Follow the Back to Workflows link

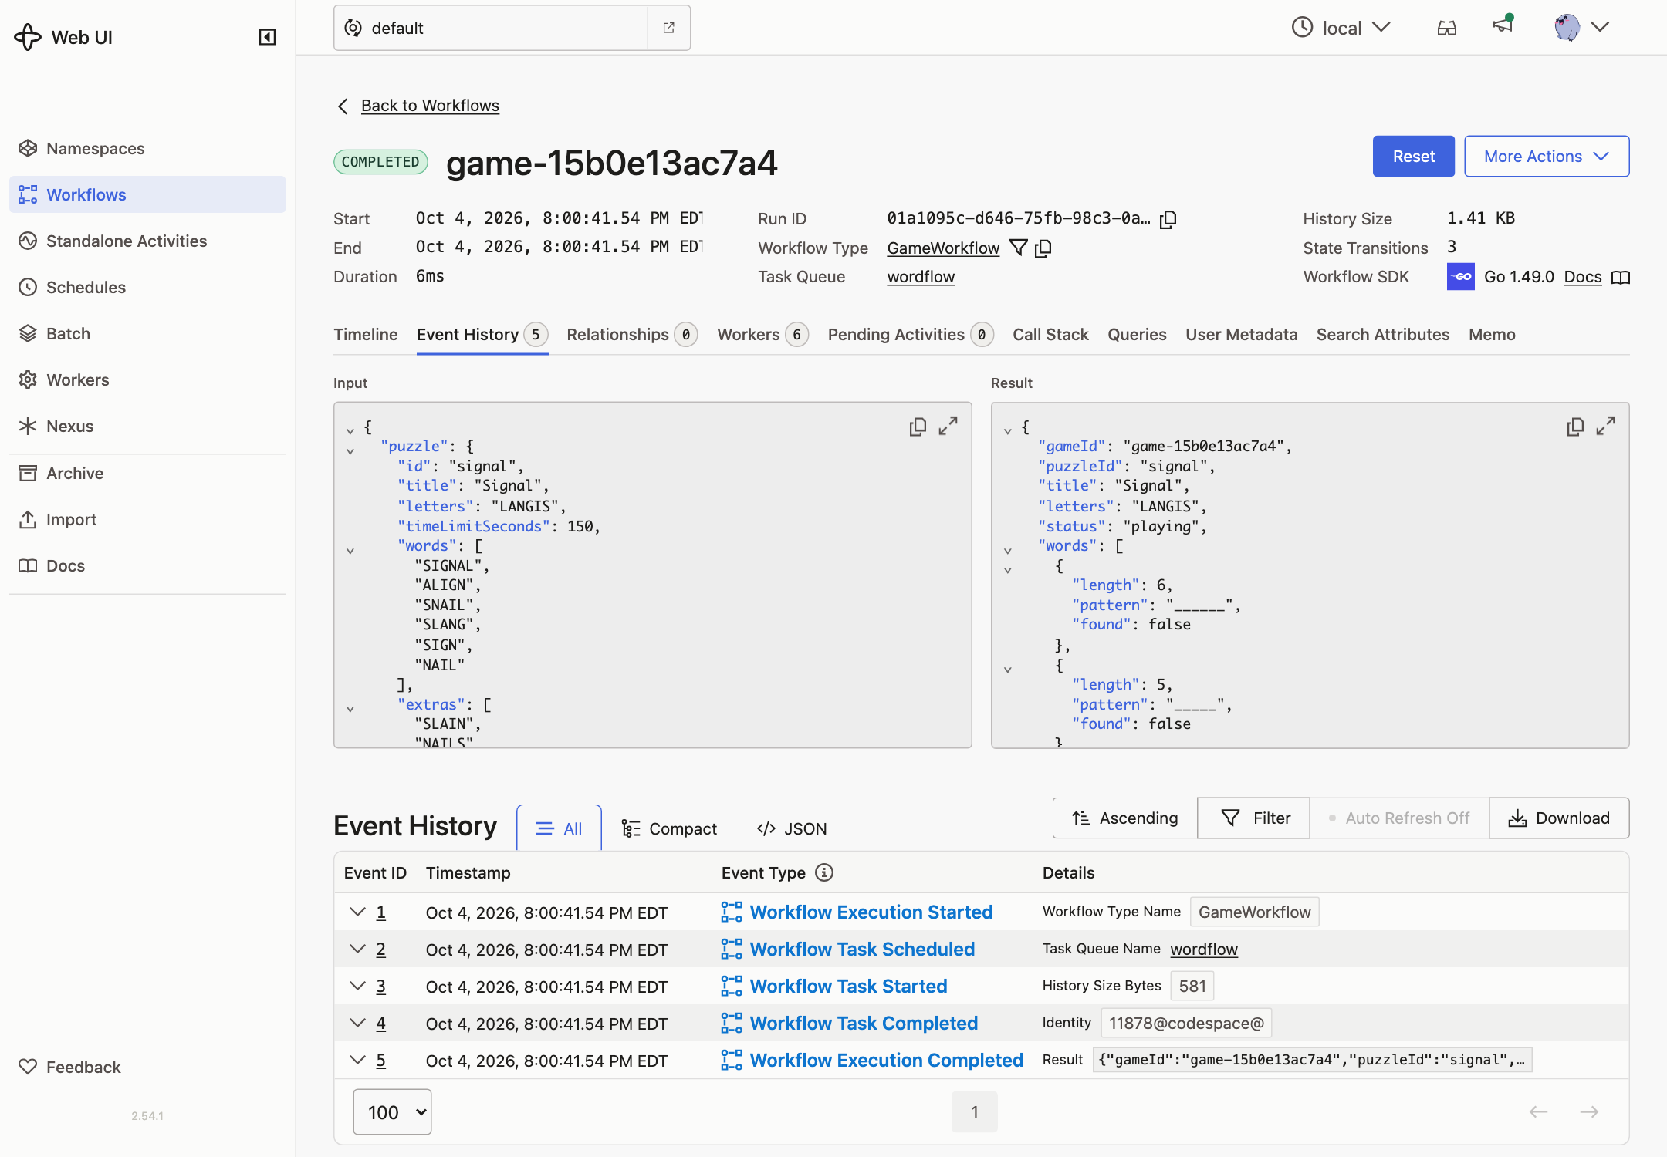point(430,106)
